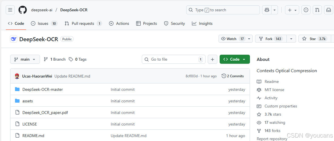Switch to the Code tab

coord(16,24)
